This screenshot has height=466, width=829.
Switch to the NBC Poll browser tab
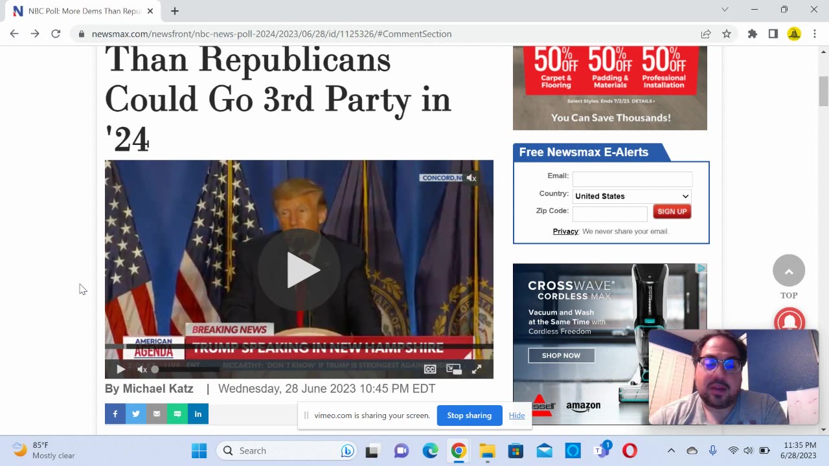84,11
